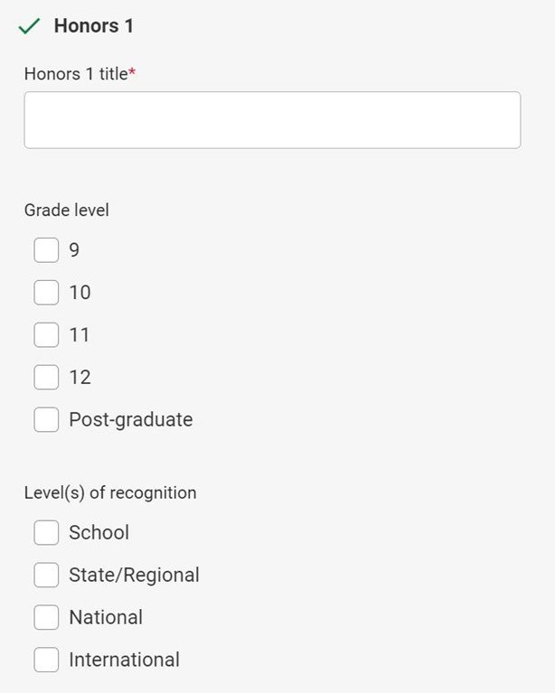Enable the Post-graduate checkbox
Screen dimensions: 555x693
coord(46,420)
